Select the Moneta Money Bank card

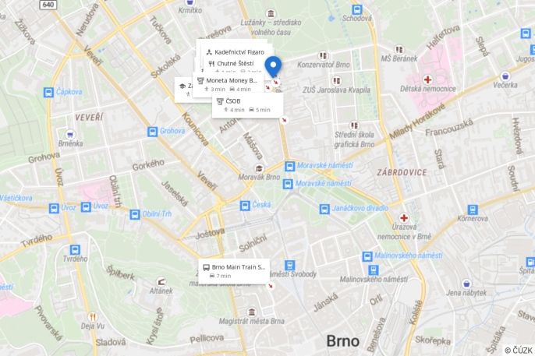(x=229, y=85)
